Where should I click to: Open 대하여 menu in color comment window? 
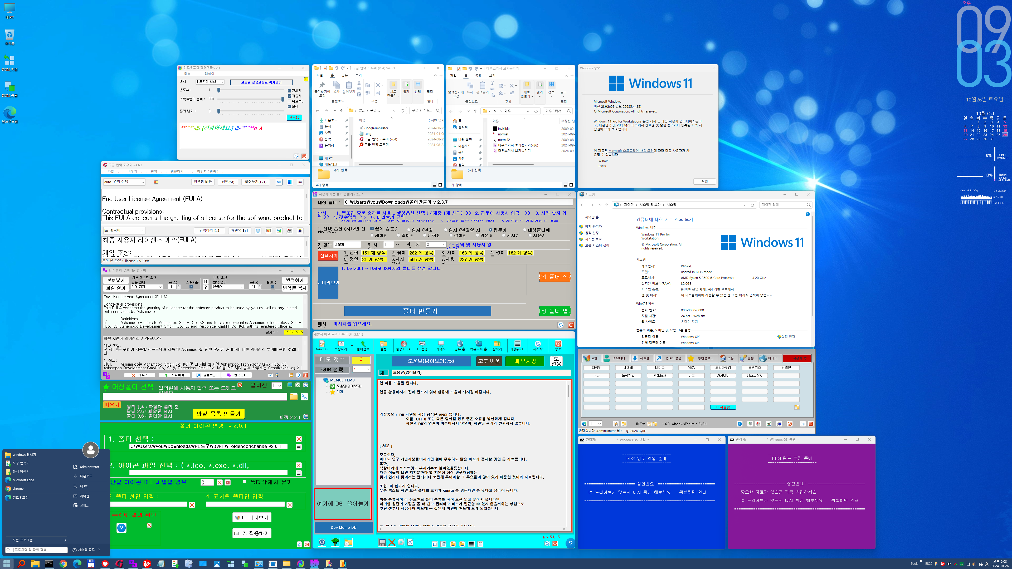(210, 74)
